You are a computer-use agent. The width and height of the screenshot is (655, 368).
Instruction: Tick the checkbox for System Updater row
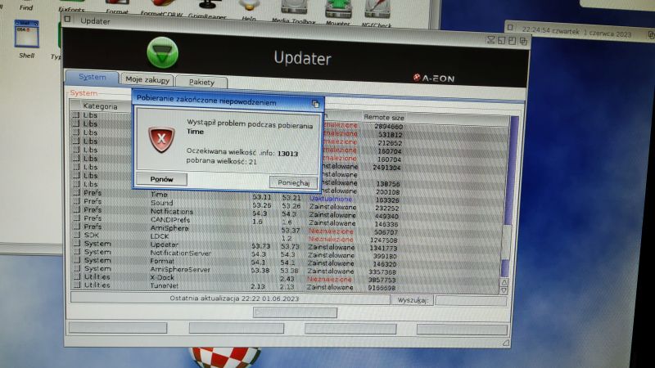click(76, 243)
